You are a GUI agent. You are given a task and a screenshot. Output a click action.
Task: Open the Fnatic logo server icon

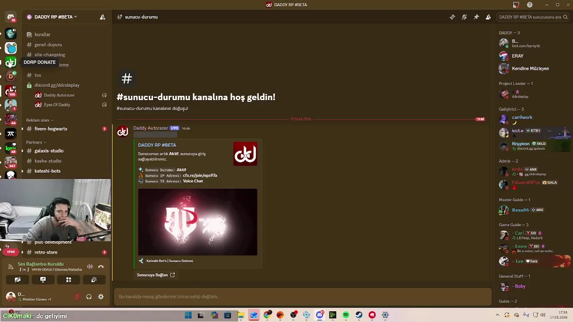(11, 133)
